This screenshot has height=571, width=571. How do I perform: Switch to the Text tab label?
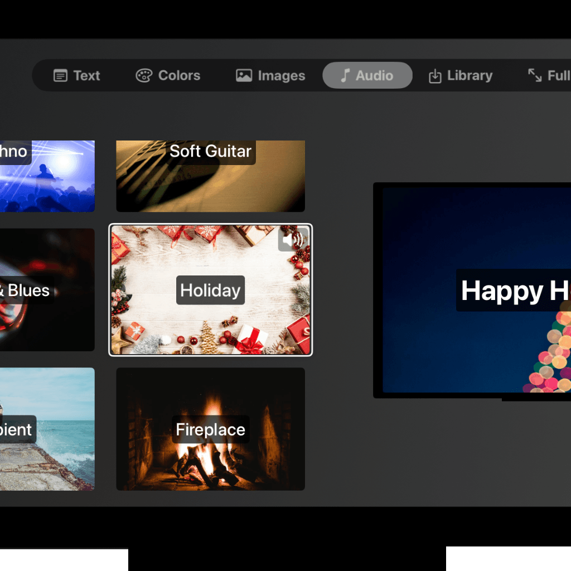tap(86, 76)
